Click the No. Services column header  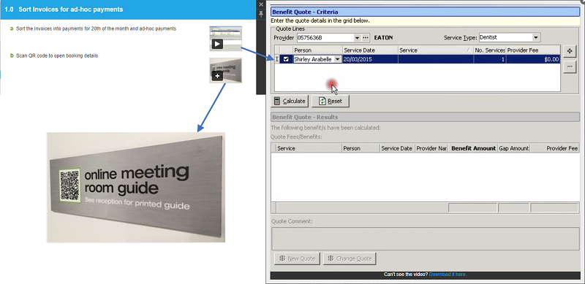pyautogui.click(x=490, y=50)
